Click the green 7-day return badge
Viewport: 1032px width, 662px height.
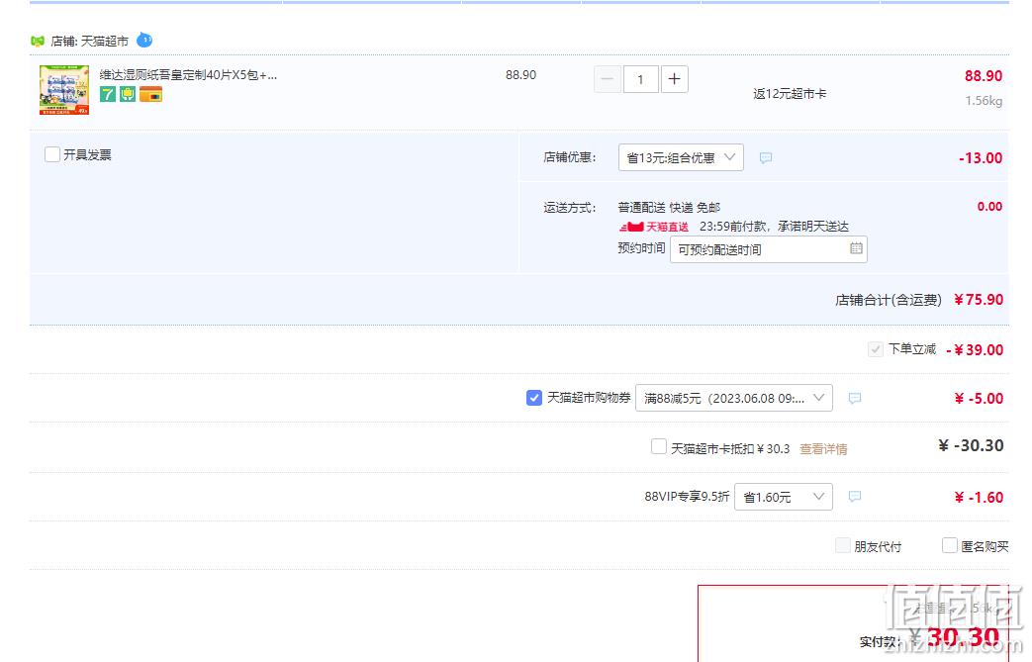point(107,94)
